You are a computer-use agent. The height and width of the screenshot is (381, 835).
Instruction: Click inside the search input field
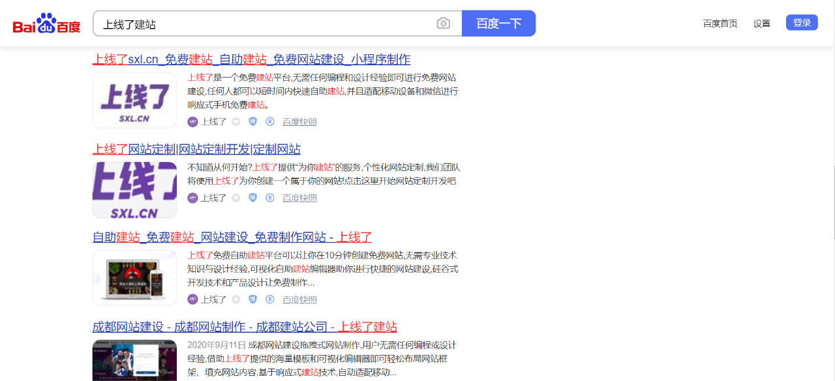pos(261,23)
